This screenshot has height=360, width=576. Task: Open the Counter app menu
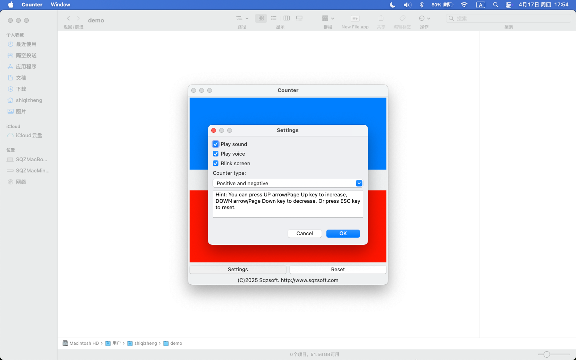[32, 5]
